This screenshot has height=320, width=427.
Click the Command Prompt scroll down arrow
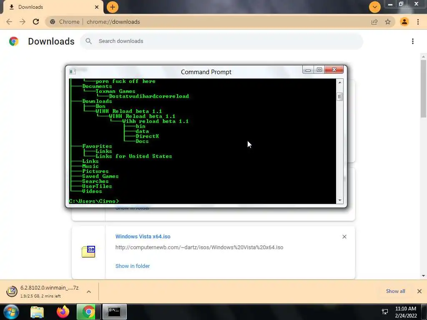pyautogui.click(x=339, y=200)
